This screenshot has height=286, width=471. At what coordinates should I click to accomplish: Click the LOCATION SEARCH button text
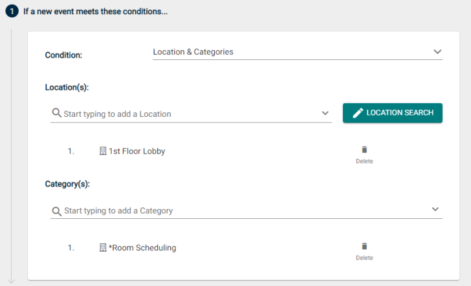(400, 113)
